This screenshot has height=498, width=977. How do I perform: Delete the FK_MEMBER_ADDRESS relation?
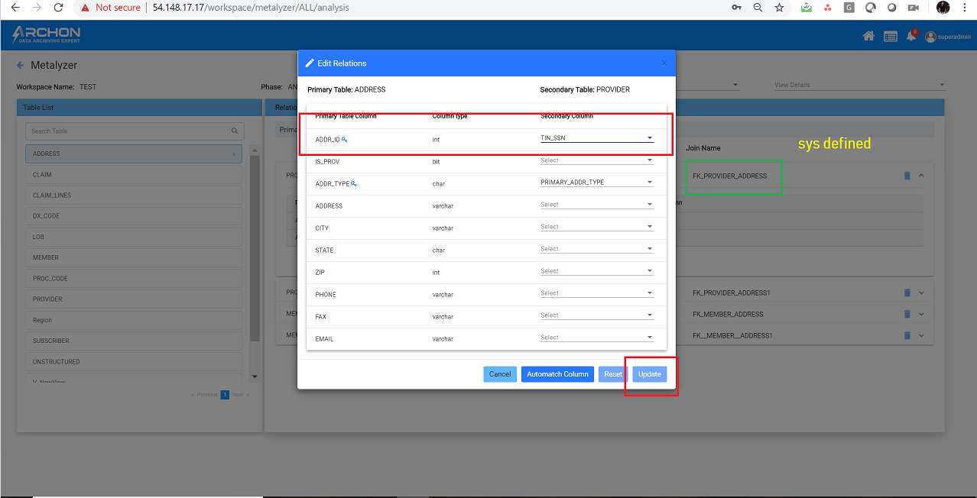click(x=907, y=314)
